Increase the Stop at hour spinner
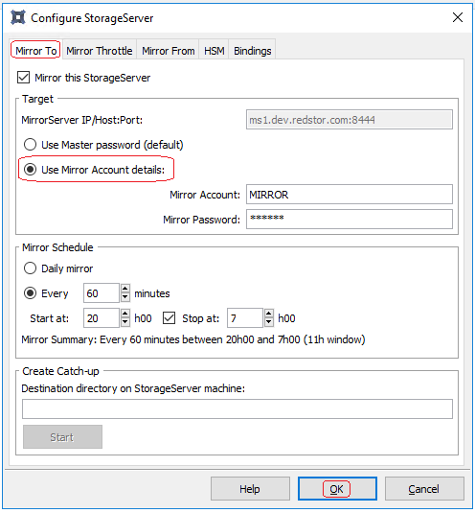475x513 pixels. click(269, 314)
